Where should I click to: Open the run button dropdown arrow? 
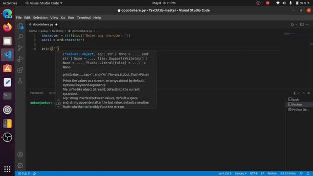[x=296, y=24]
